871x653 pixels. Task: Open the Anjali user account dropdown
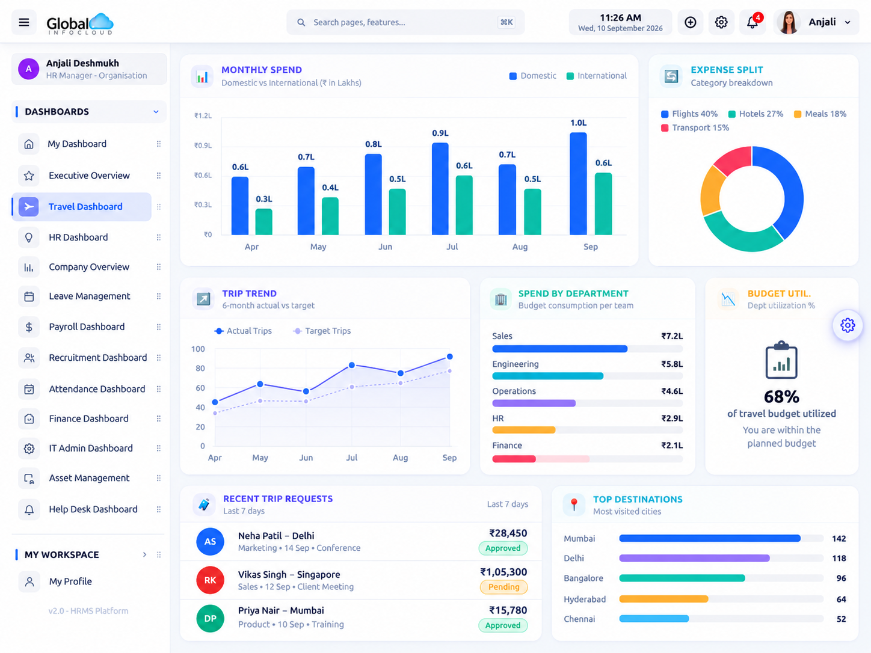pos(816,22)
